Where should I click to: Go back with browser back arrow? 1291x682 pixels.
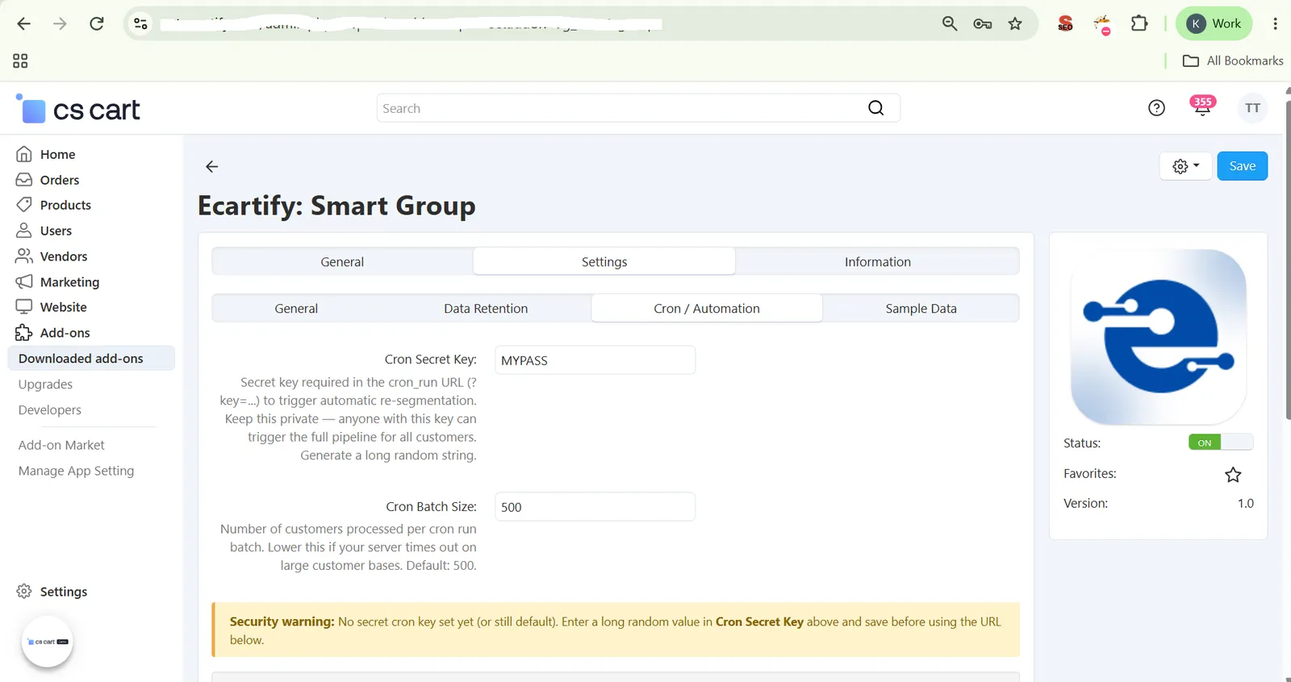pos(23,23)
